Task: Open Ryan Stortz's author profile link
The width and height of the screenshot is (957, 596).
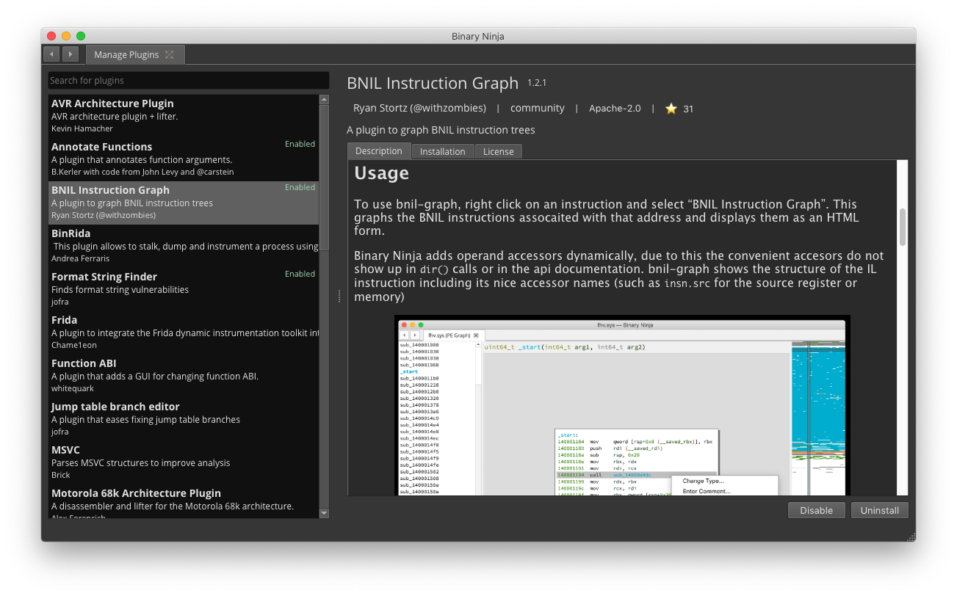Action: 419,108
